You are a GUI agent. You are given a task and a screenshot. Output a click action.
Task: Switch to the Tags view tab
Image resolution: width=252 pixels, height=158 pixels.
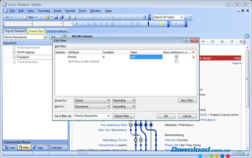[x=38, y=147]
